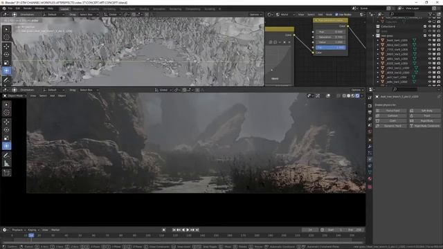Hide the Var4_LOD0 object in the outliner
Screen dimensions: 443x249
pos(430,40)
